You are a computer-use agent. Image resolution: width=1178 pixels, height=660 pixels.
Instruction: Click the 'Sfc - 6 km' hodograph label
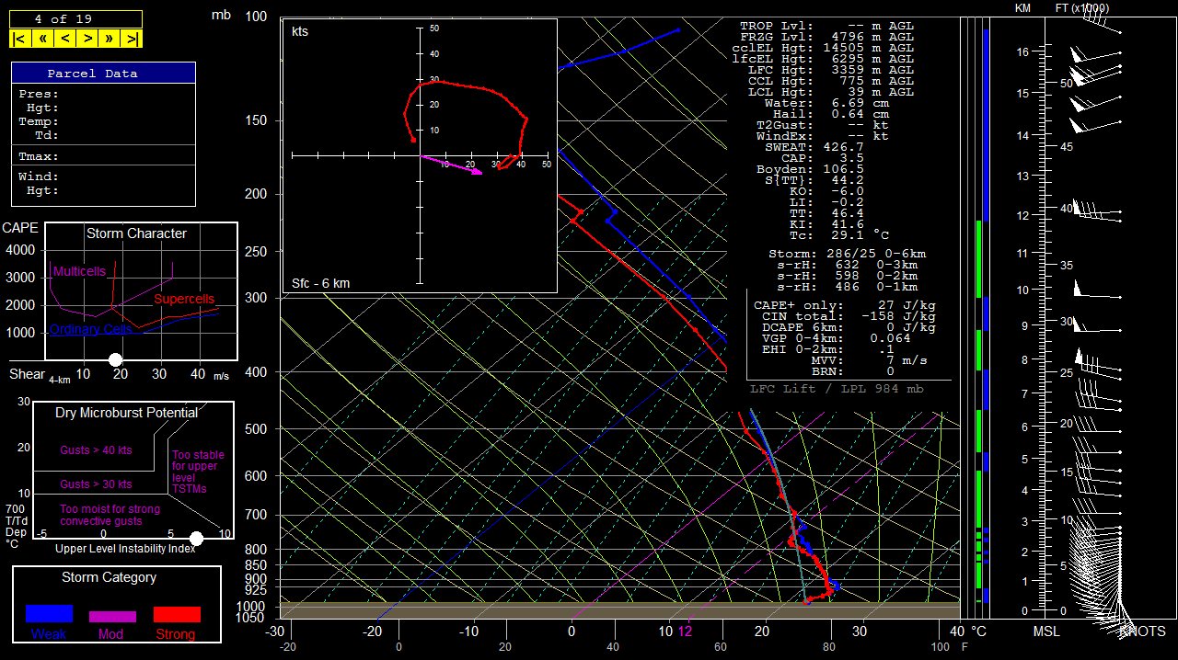point(320,283)
